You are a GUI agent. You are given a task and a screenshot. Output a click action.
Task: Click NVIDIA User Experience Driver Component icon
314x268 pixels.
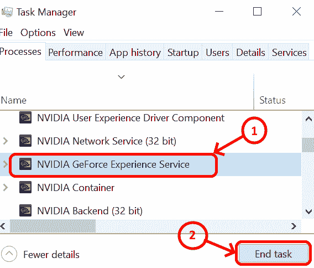[x=25, y=117]
